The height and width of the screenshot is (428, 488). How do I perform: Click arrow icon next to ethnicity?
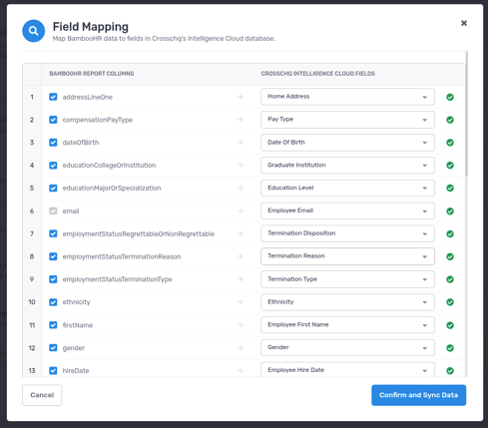(241, 302)
